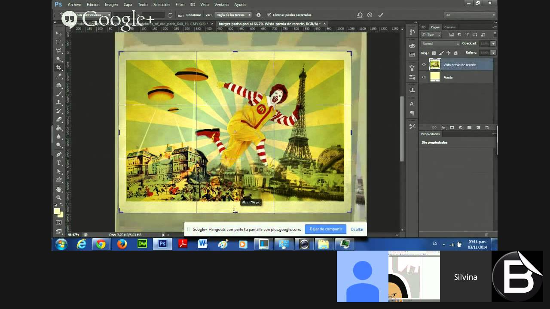Click the Ocultar link
The height and width of the screenshot is (309, 550).
point(357,229)
